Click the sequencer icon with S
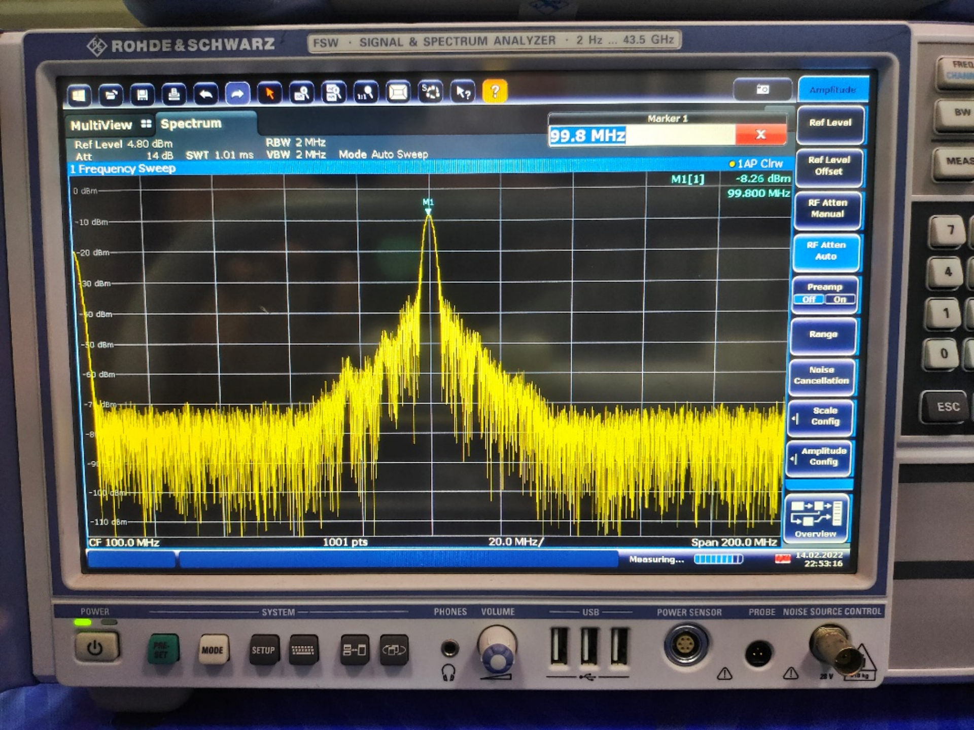The width and height of the screenshot is (974, 730). pyautogui.click(x=431, y=92)
